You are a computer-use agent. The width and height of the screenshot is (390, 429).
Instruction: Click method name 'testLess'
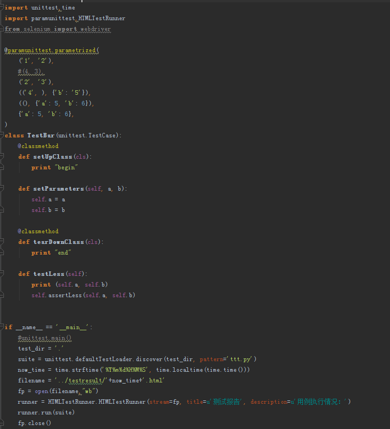pos(49,274)
